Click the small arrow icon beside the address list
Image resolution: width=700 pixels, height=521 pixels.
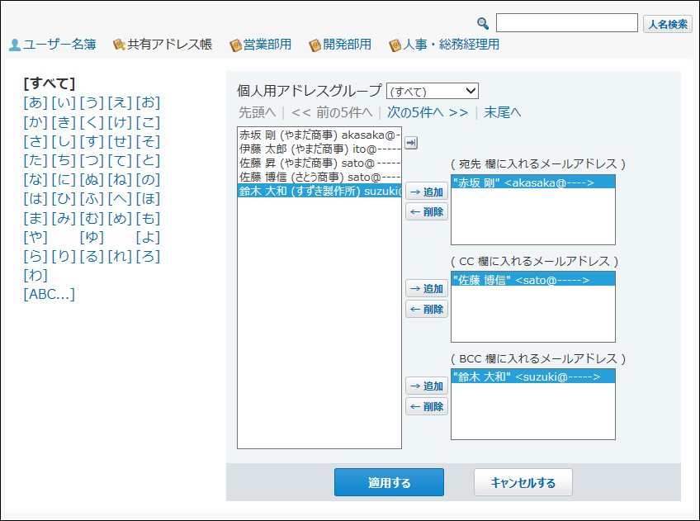[x=411, y=143]
